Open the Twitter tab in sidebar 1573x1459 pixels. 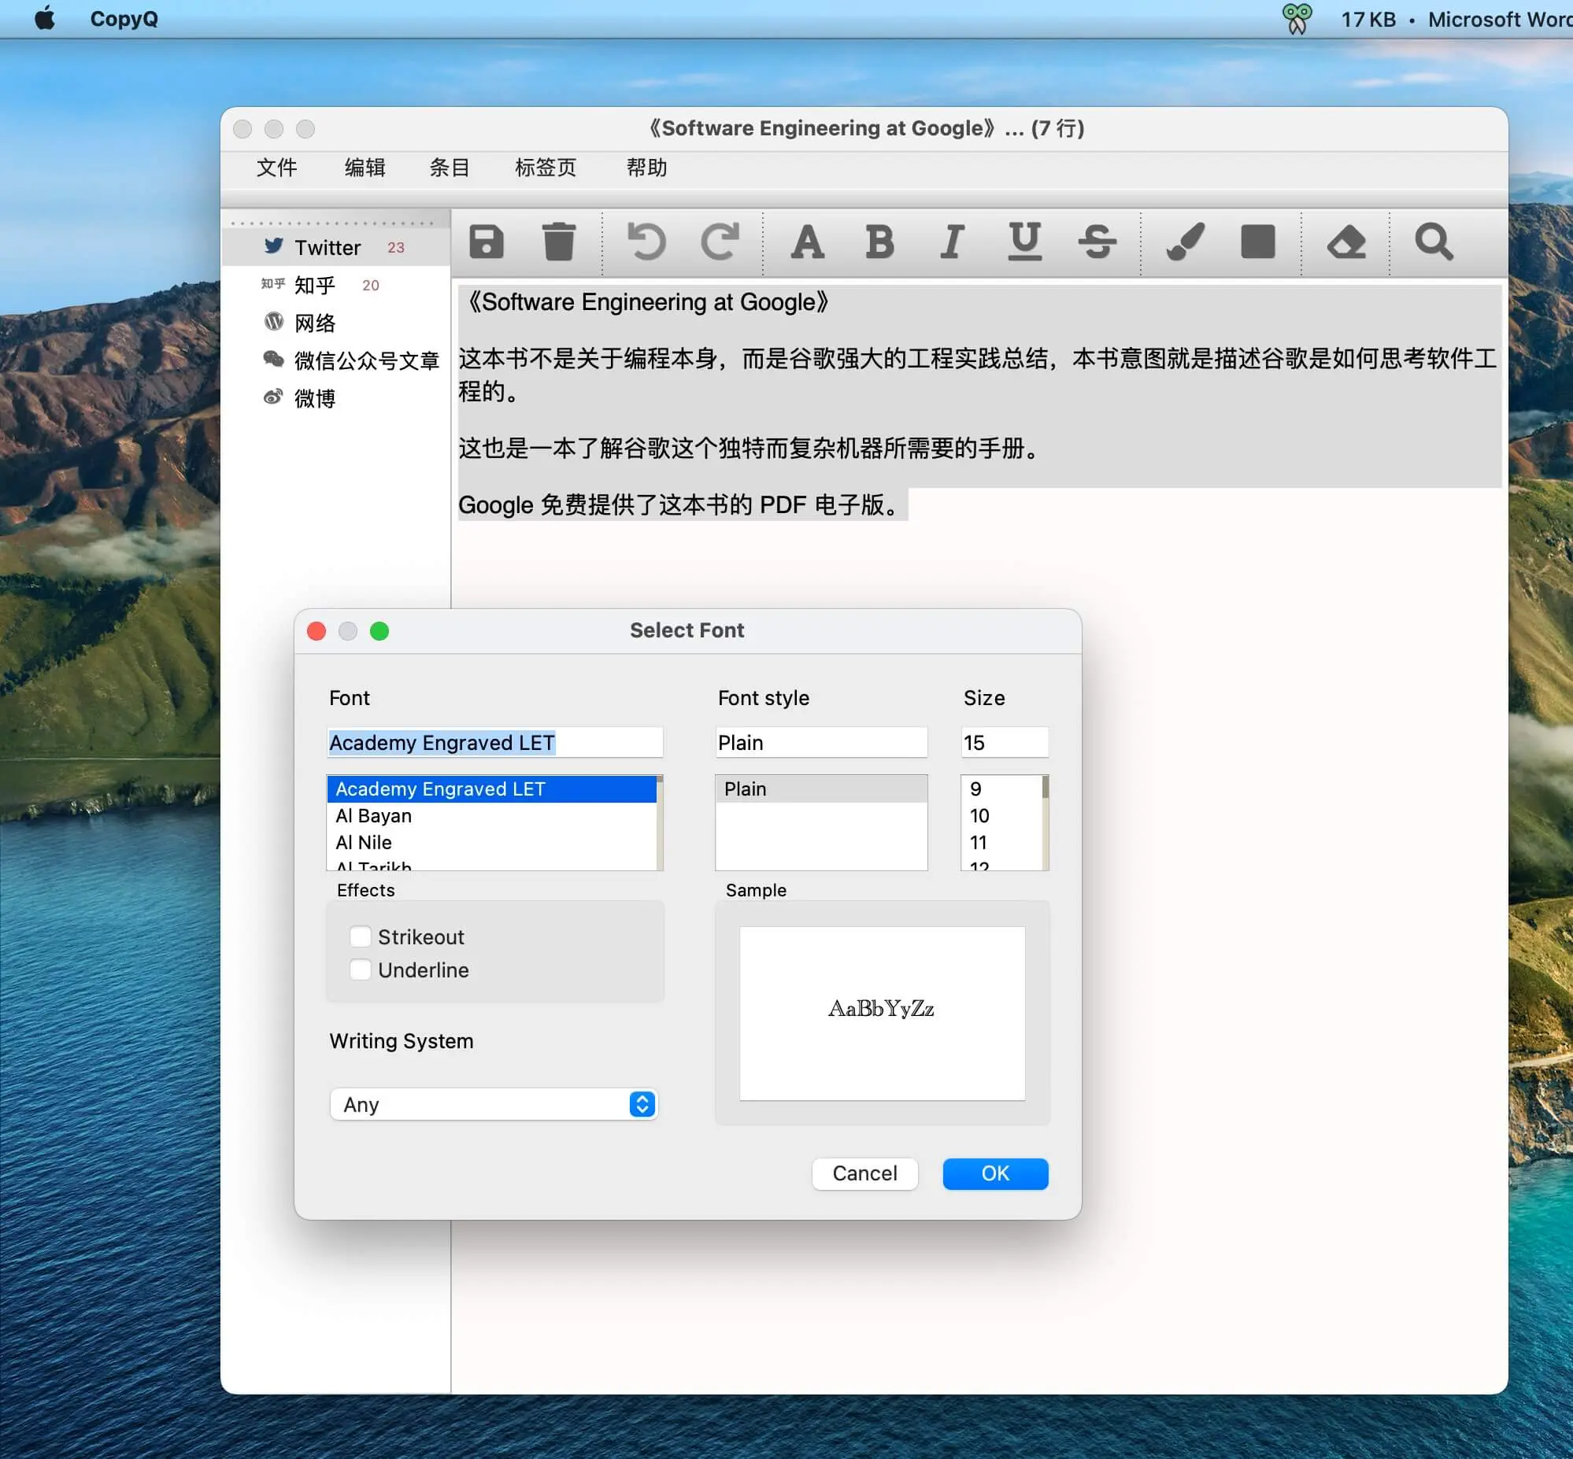pyautogui.click(x=336, y=248)
